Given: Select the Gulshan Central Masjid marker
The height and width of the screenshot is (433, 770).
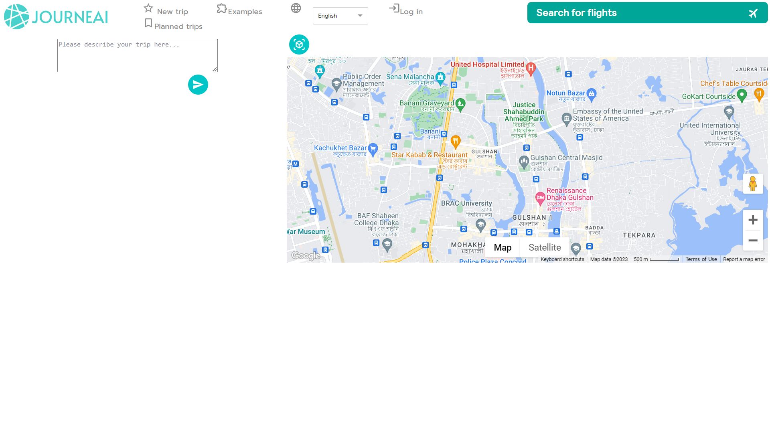Looking at the screenshot, I should (x=524, y=162).
